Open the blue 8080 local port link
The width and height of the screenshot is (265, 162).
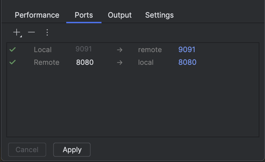click(x=187, y=62)
